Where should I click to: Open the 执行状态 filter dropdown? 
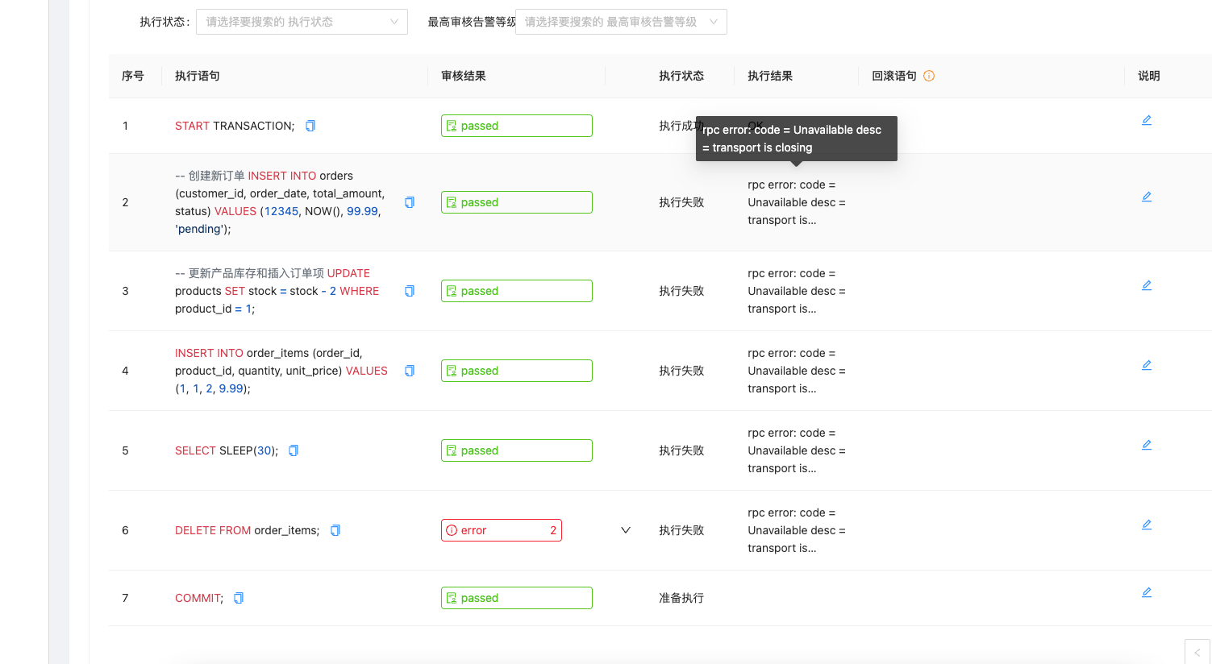(302, 22)
